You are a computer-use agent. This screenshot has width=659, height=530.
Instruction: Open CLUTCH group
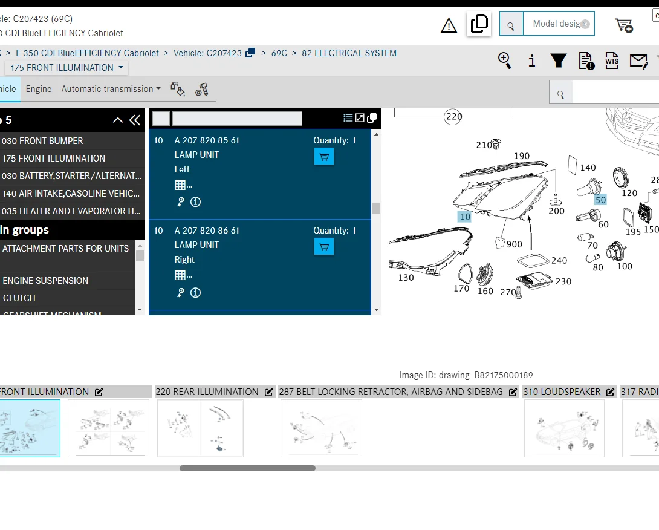[x=67, y=298]
